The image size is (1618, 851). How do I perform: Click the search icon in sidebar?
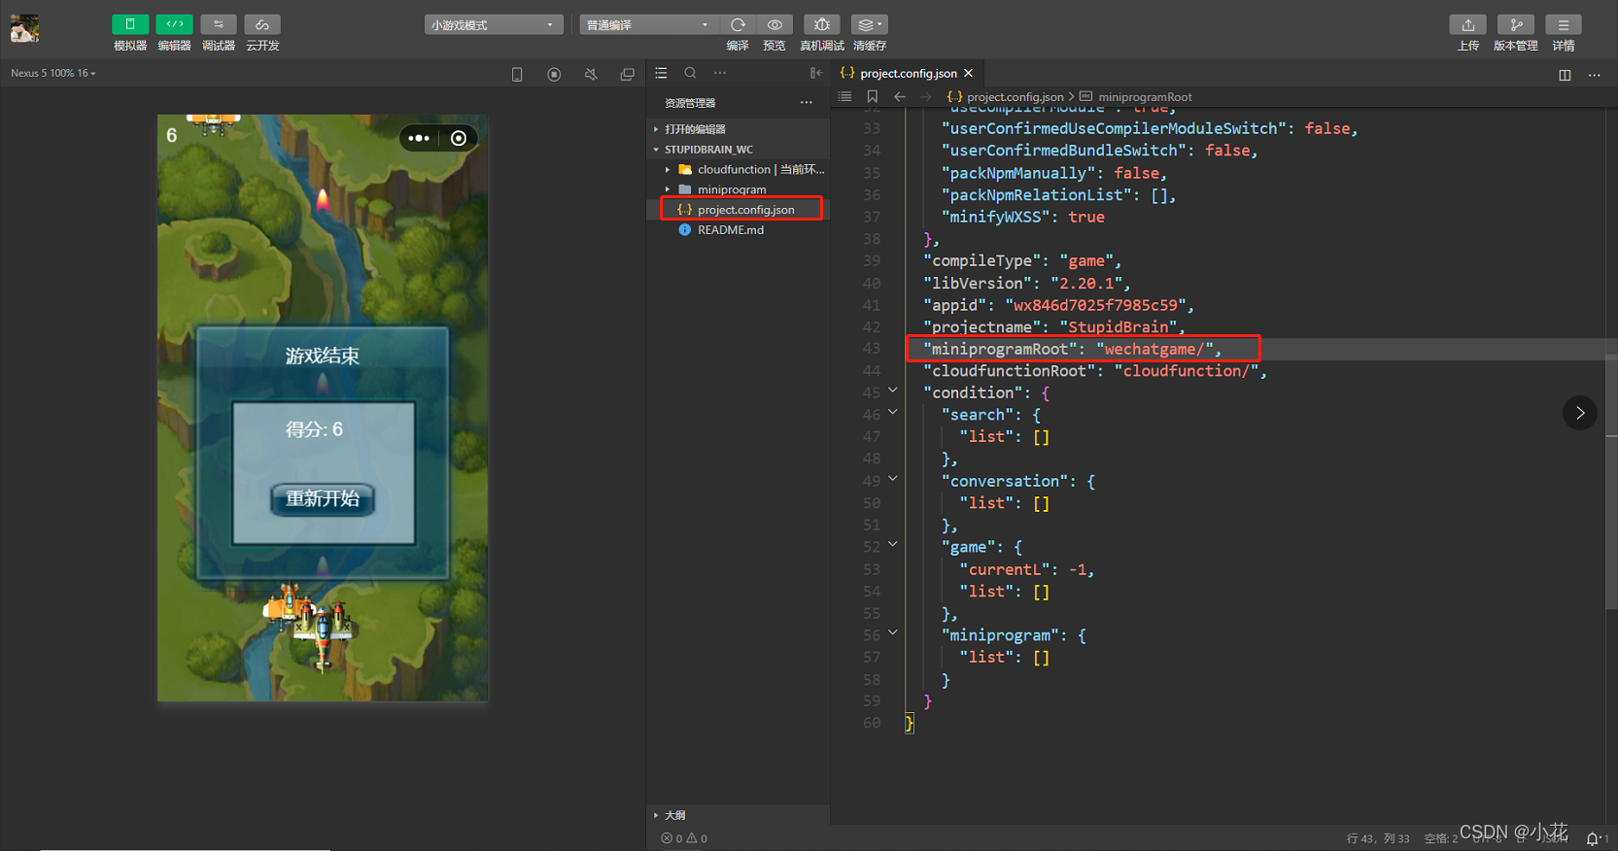690,73
